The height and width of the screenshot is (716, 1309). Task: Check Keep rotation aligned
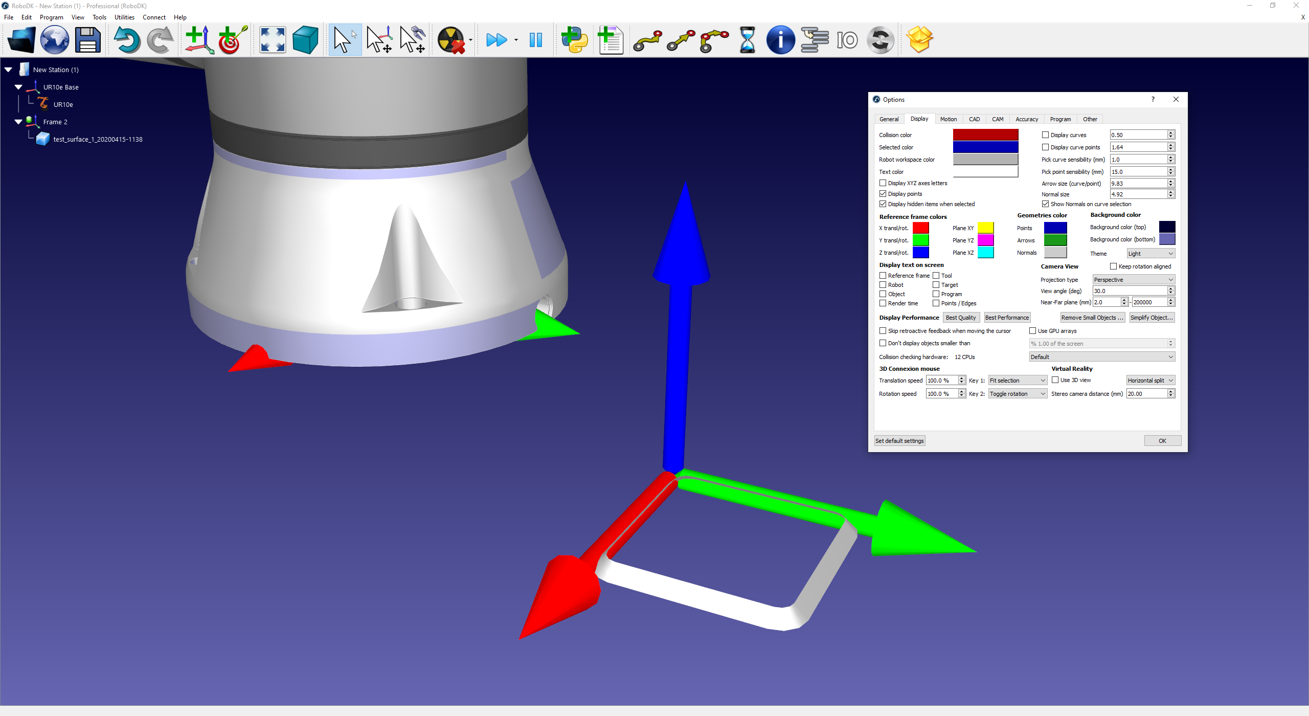coord(1113,266)
